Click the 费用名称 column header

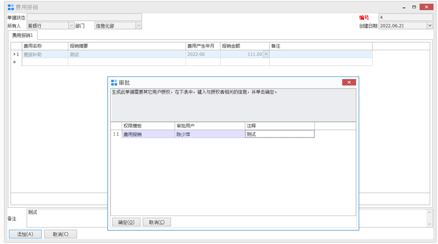point(45,46)
